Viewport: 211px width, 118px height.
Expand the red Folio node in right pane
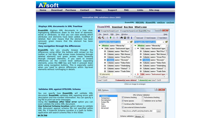click(135, 74)
